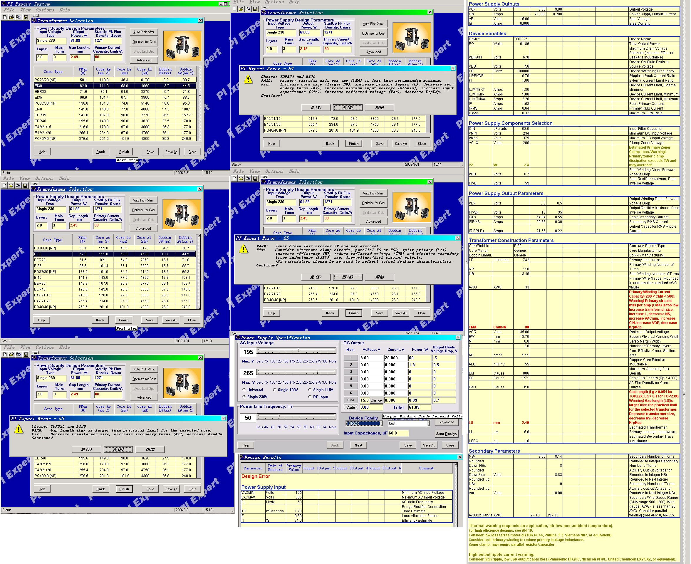The height and width of the screenshot is (564, 691).
Task: Click Save floppy icon in top-left PI Expert toolbar
Action: click(x=26, y=17)
